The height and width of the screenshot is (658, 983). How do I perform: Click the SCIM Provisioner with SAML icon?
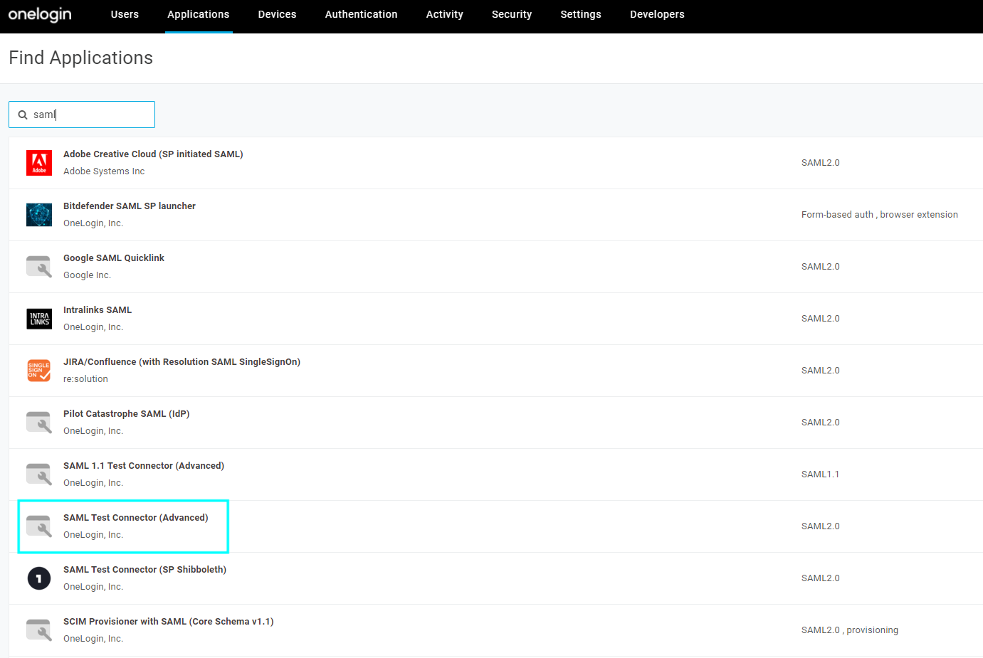click(39, 630)
